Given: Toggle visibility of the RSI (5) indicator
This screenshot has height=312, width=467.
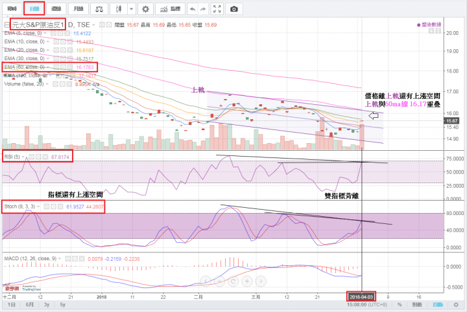Looking at the screenshot, I should click(x=32, y=157).
